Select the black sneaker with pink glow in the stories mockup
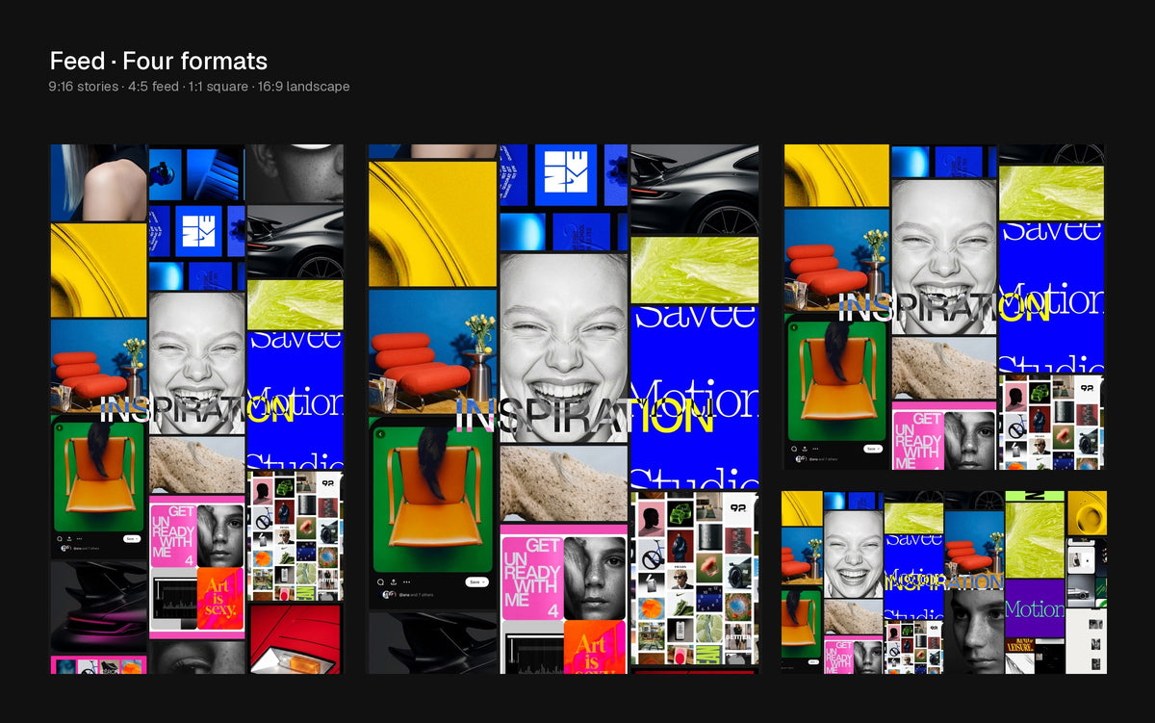The image size is (1155, 723). pos(98,607)
